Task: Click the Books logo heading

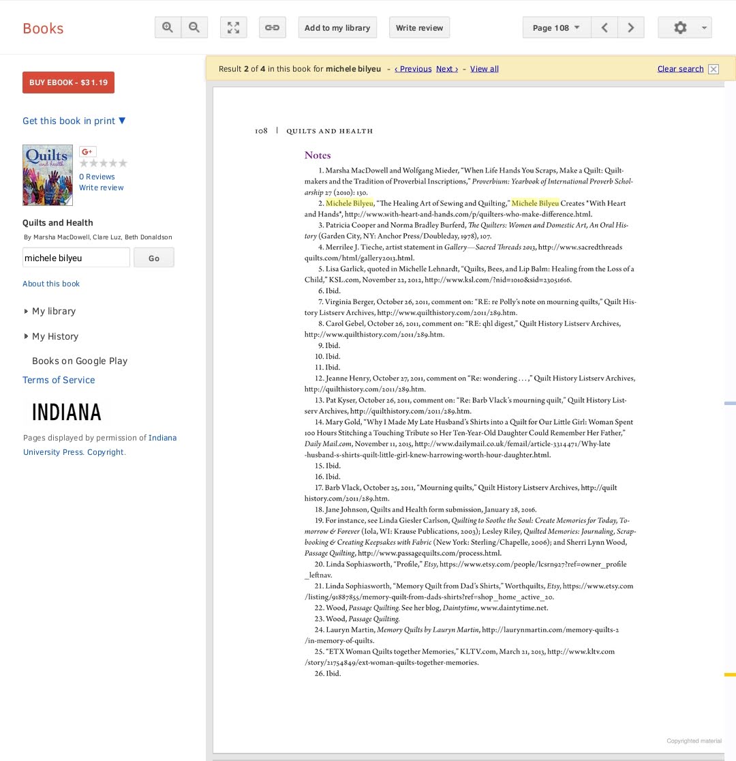Action: coord(43,28)
